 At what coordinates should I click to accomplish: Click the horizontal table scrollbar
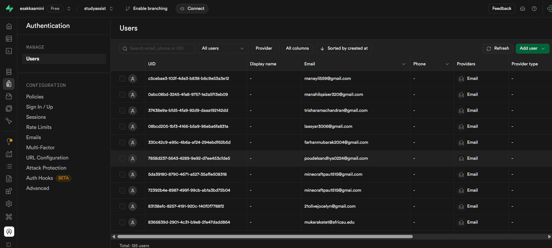tap(265, 237)
